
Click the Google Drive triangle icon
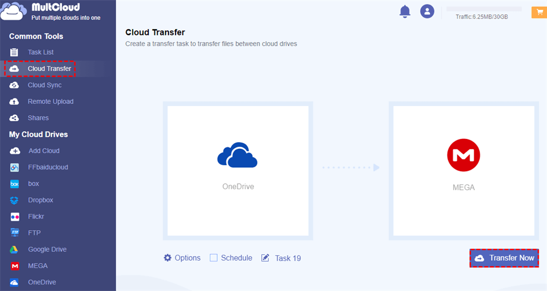(14, 249)
